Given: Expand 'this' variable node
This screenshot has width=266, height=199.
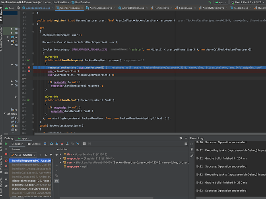Looking at the screenshot, I should pos(60,154).
